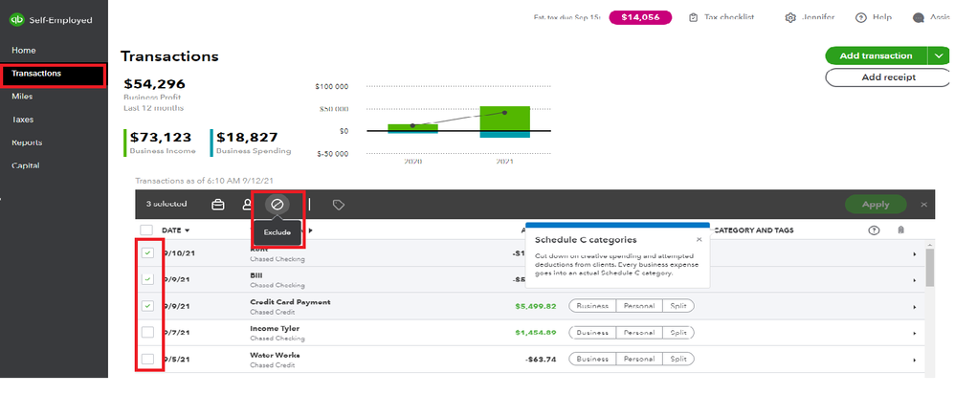Click the -$63.74 amount
The image size is (955, 394).
pos(541,360)
